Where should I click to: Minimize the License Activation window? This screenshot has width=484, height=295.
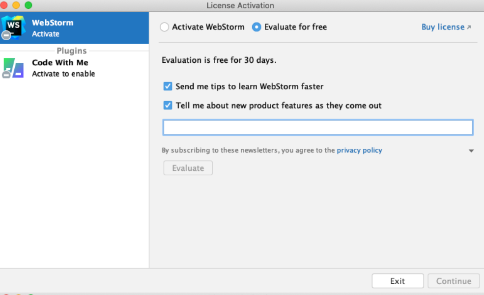click(16, 5)
